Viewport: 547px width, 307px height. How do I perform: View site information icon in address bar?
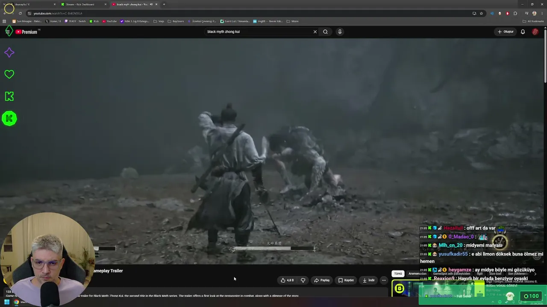click(29, 13)
